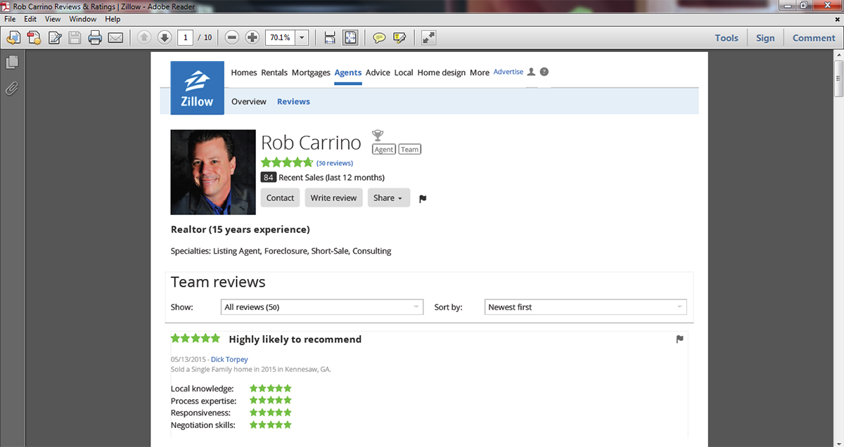Click the print icon in toolbar
This screenshot has height=447, width=844.
click(x=95, y=38)
